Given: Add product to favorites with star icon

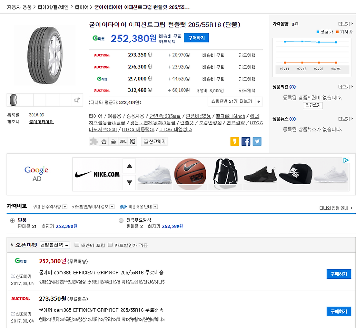Looking at the screenshot, I should click(104, 142).
